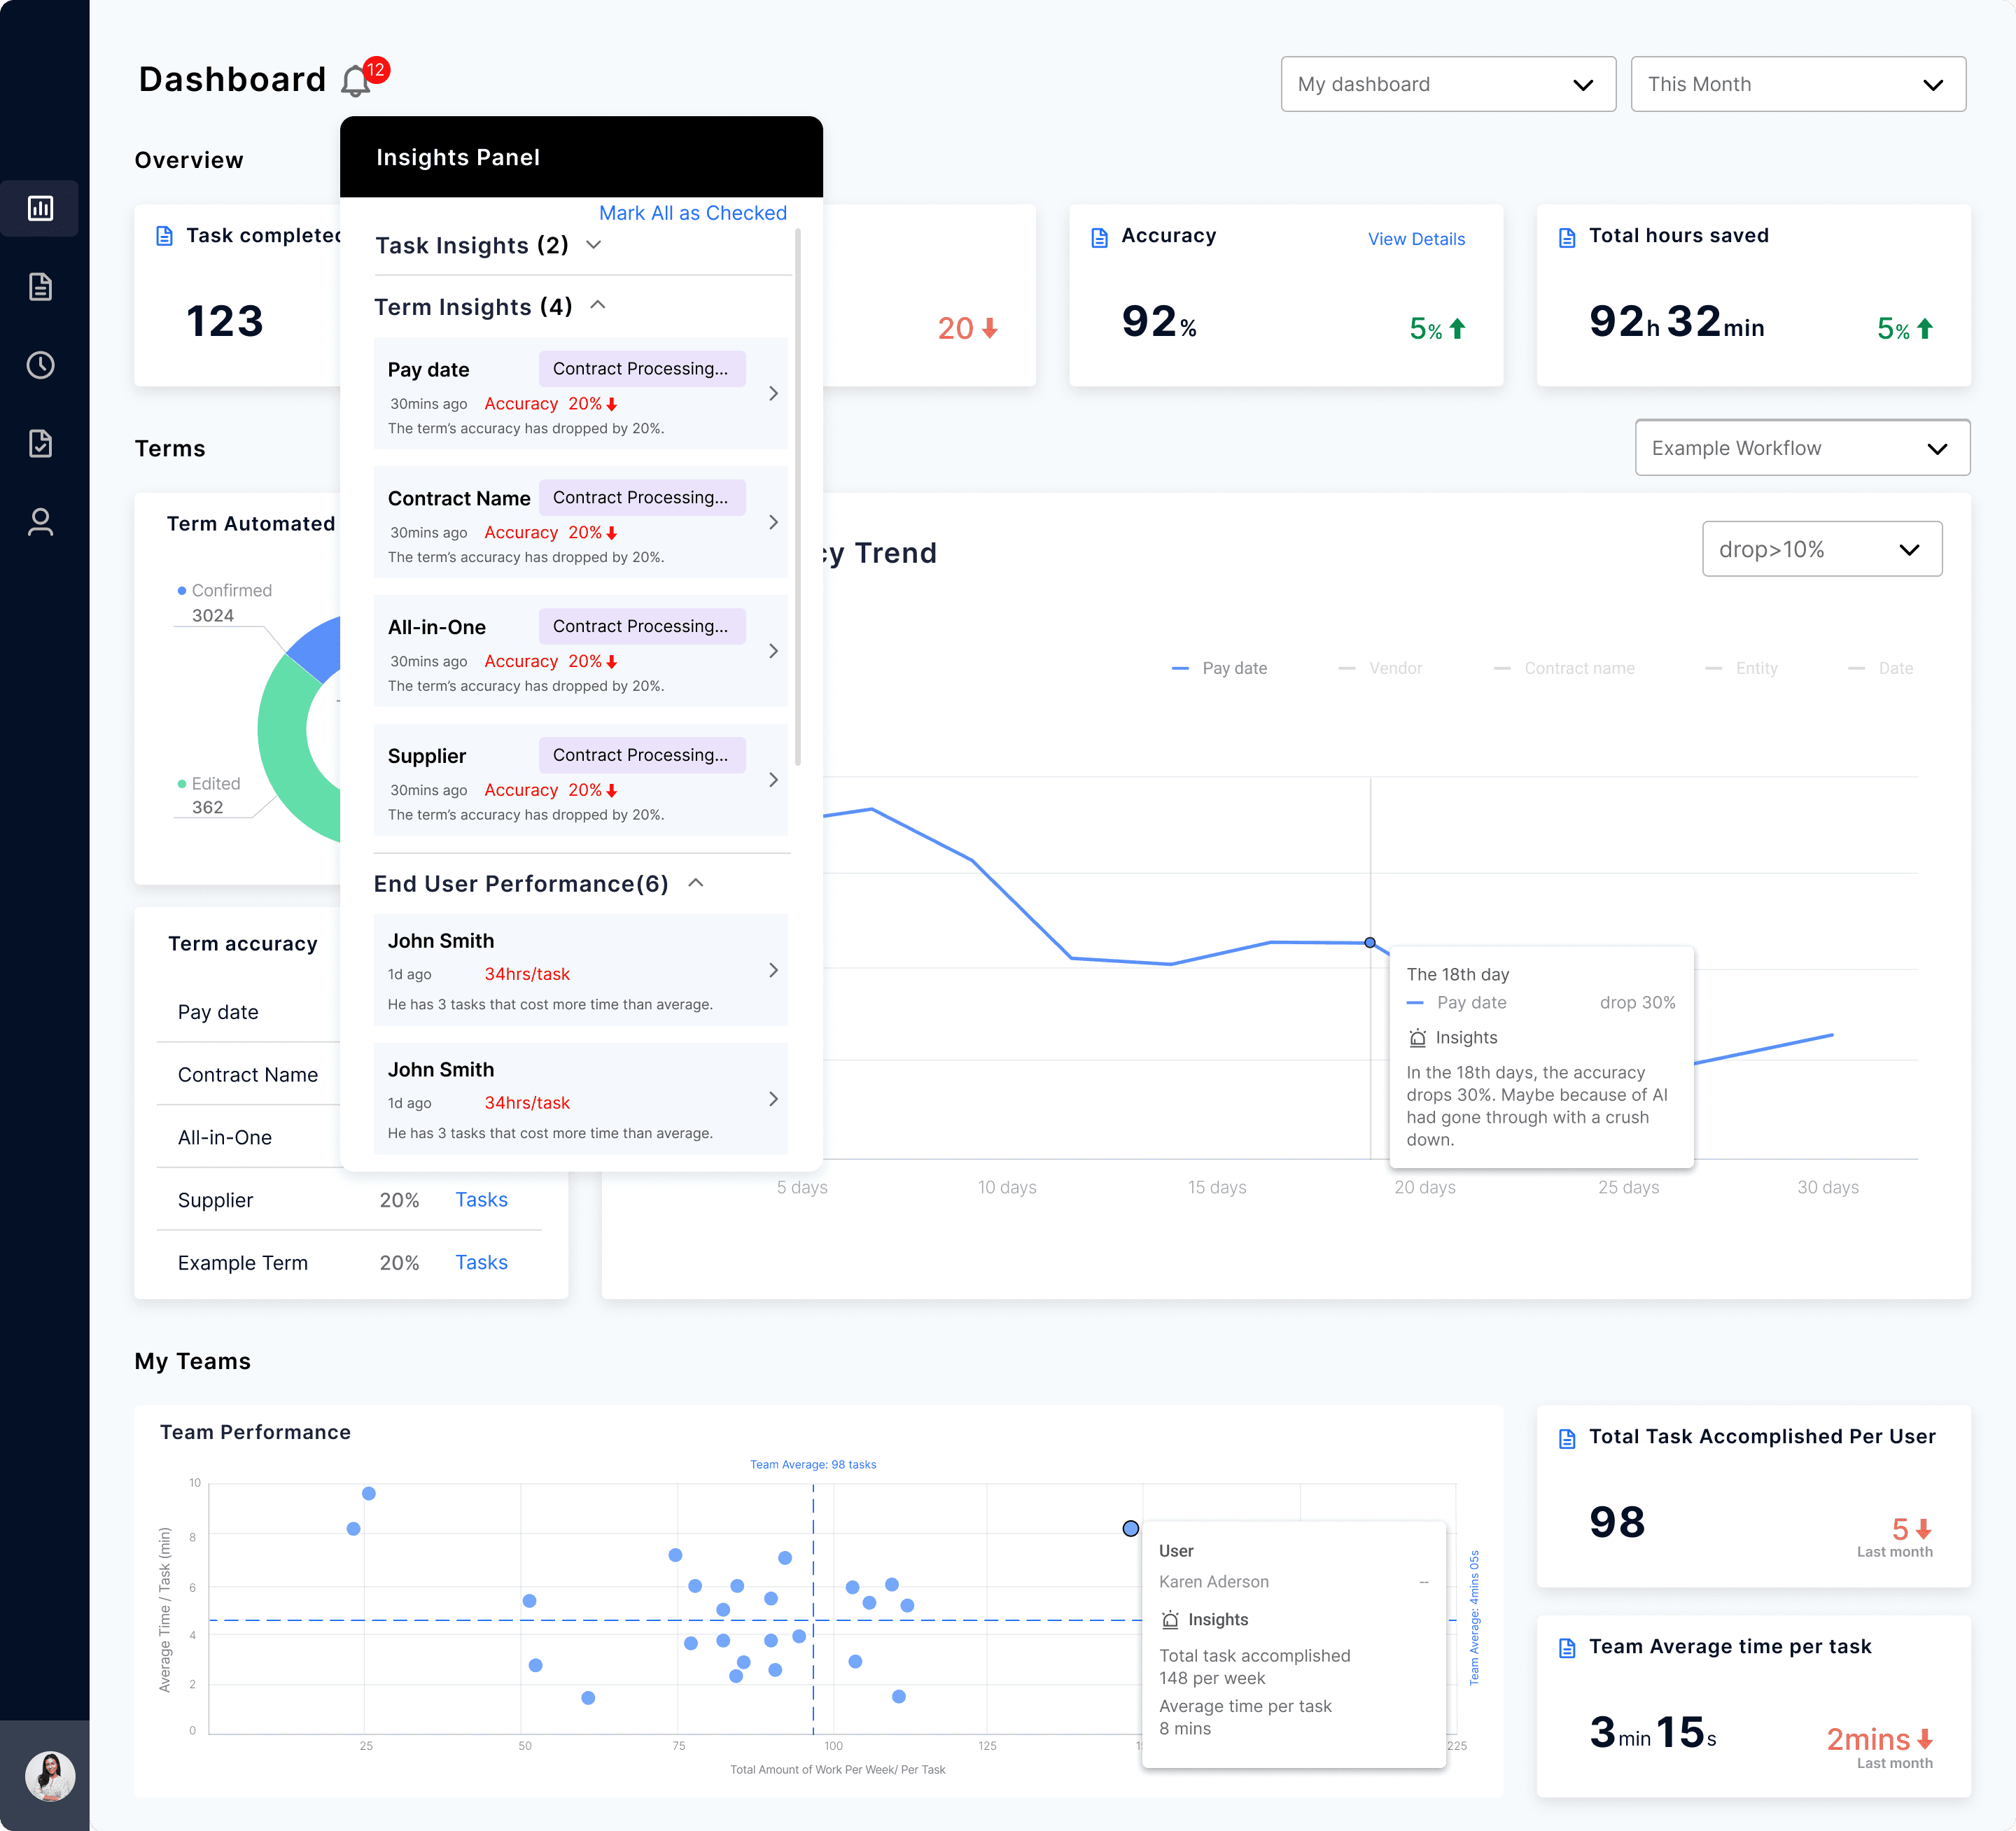Viewport: 2016px width, 1831px height.
Task: Click the Accuracy card document icon
Action: click(1099, 237)
